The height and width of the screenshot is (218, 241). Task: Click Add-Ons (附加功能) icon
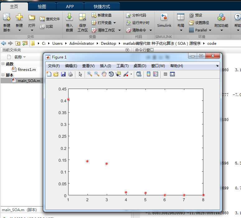pyautogui.click(x=221, y=17)
